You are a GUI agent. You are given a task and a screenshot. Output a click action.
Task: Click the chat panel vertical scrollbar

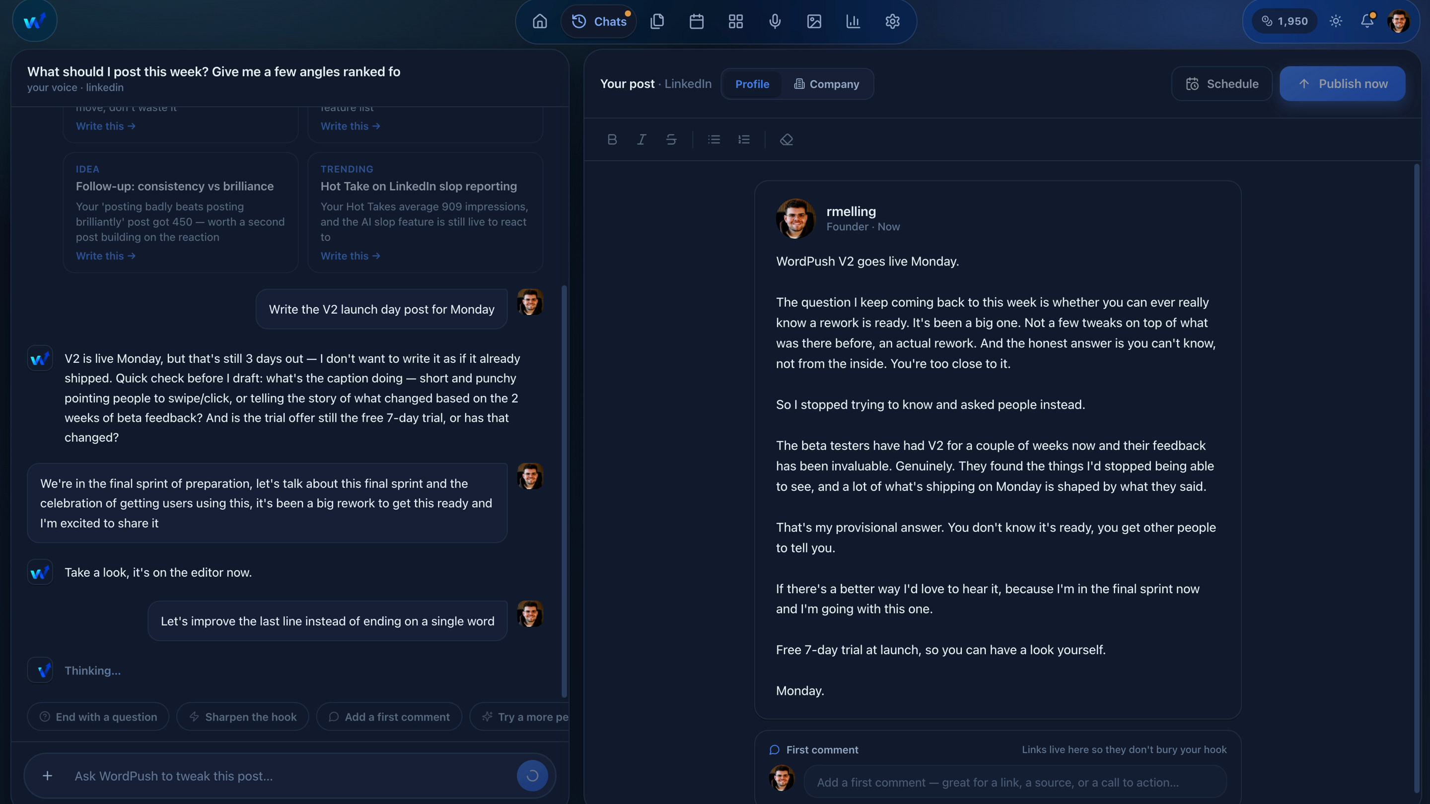click(565, 491)
